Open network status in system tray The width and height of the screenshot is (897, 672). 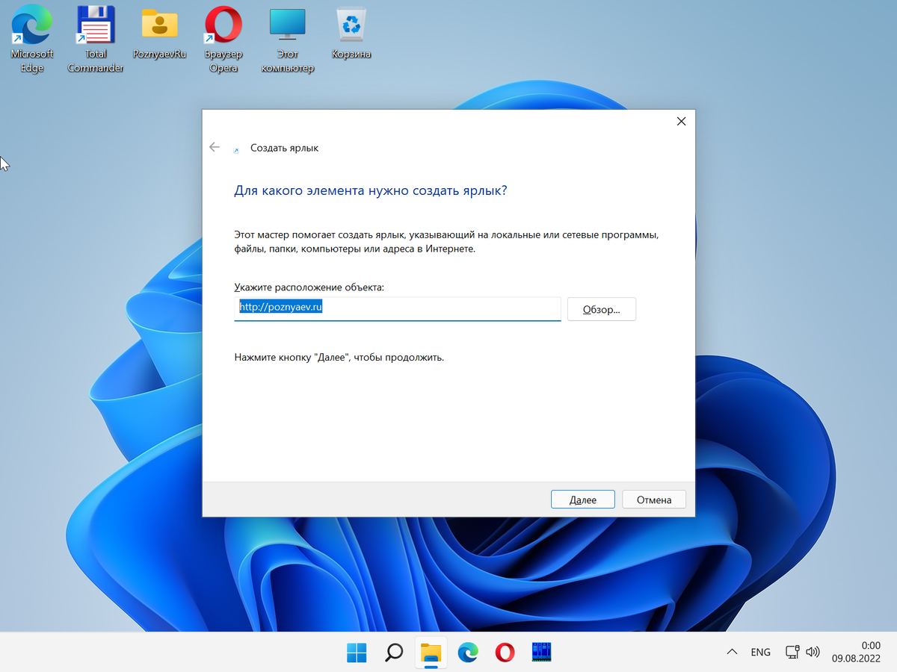793,653
